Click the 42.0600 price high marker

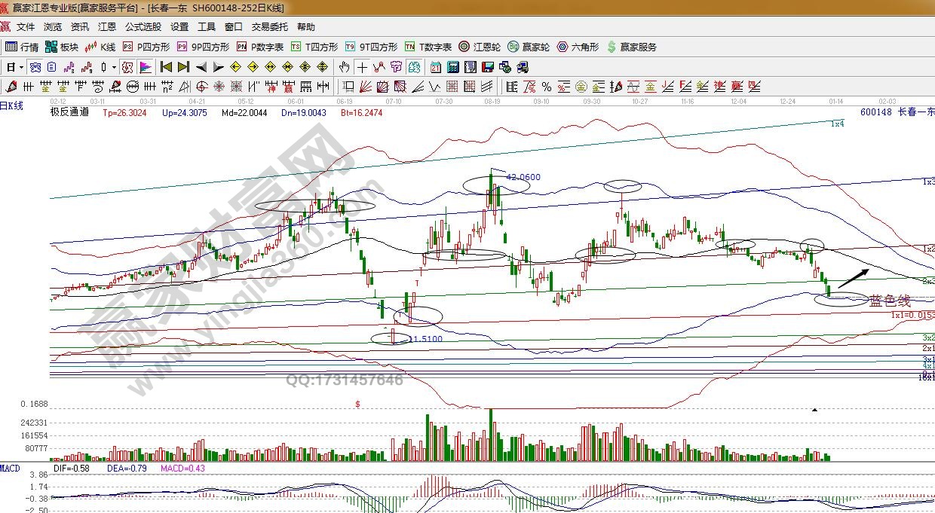(x=523, y=177)
